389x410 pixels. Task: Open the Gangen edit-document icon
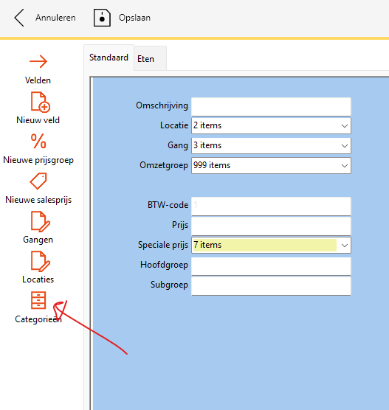41,221
